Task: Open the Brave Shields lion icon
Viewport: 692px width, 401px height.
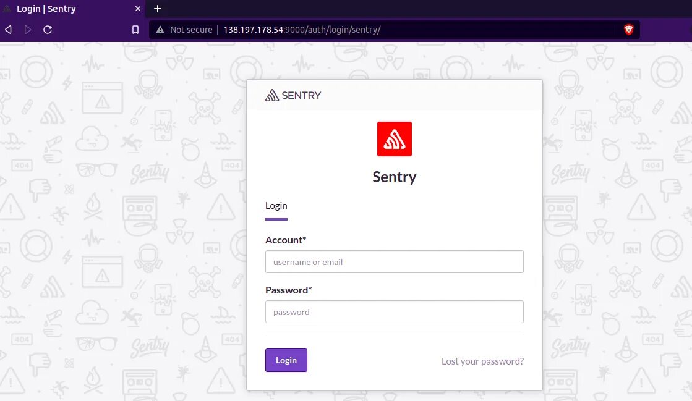Action: coord(629,30)
